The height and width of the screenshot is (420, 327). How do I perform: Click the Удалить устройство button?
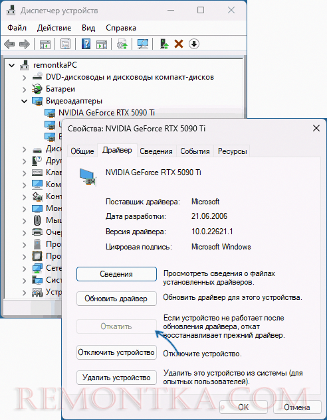point(116,378)
